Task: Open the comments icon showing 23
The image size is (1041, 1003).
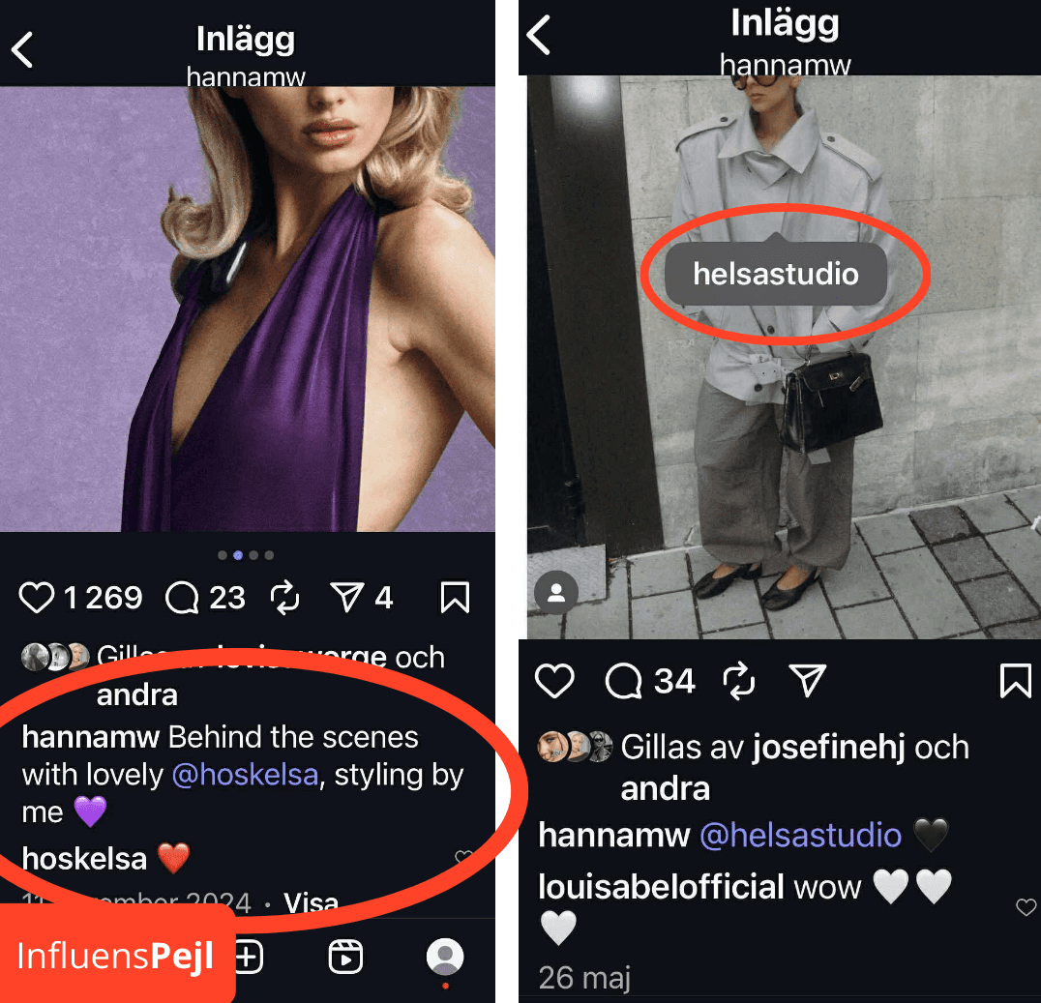Action: click(x=183, y=598)
